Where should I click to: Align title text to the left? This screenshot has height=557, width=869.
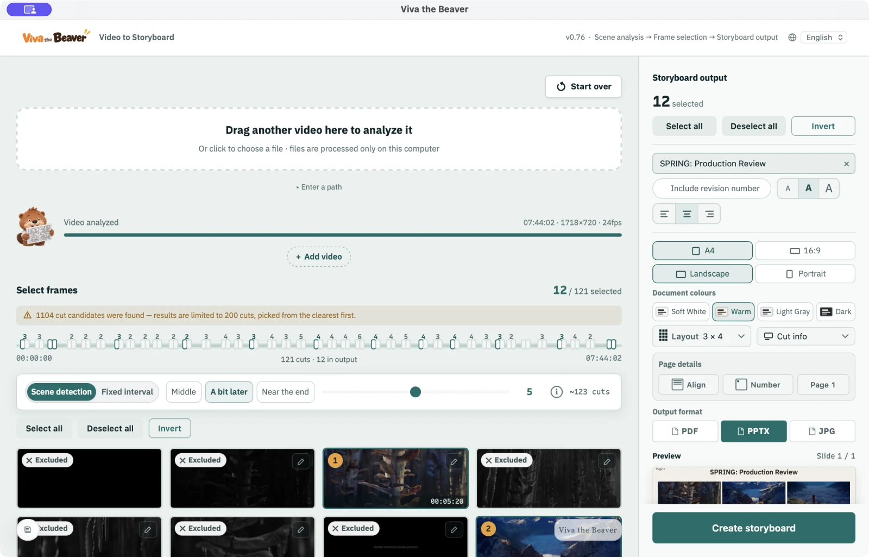click(x=664, y=214)
